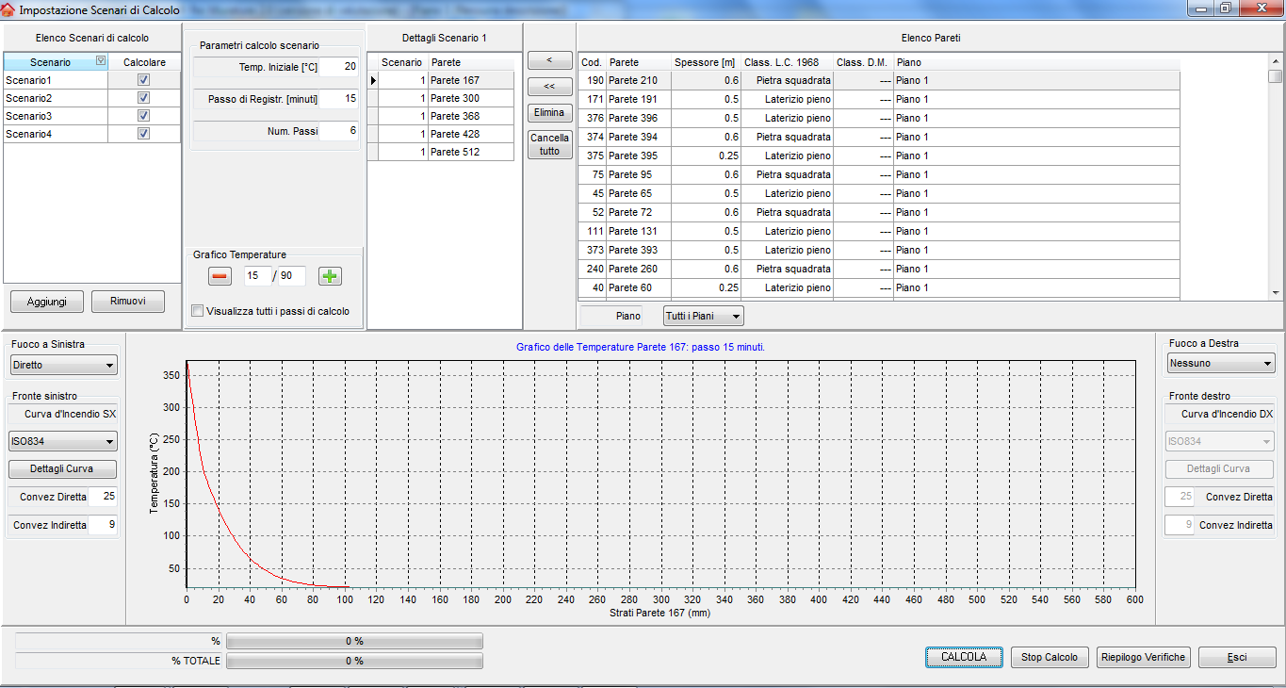Click the single arrow < add wall button
Viewport: 1286px width, 688px height.
[549, 60]
